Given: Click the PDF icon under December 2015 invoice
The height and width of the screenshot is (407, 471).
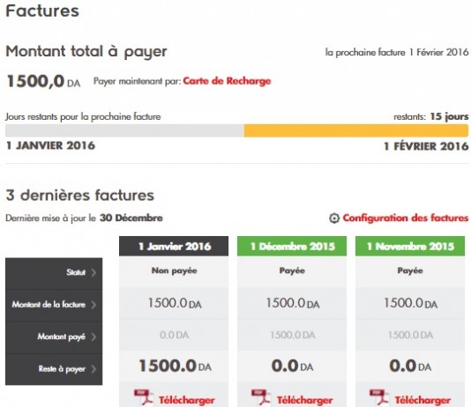Looking at the screenshot, I should pyautogui.click(x=261, y=397).
